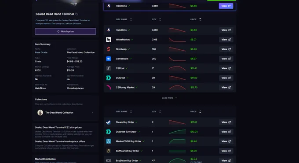Viewport: 299px width, 163px height.
Task: Click the MarketCSGO Buy Order logo icon
Action: click(109, 141)
